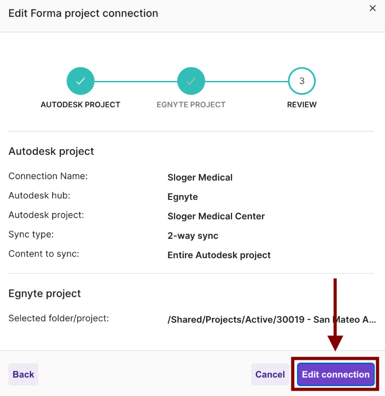Click the Autodesk project section heading
385x396 pixels.
click(x=51, y=151)
